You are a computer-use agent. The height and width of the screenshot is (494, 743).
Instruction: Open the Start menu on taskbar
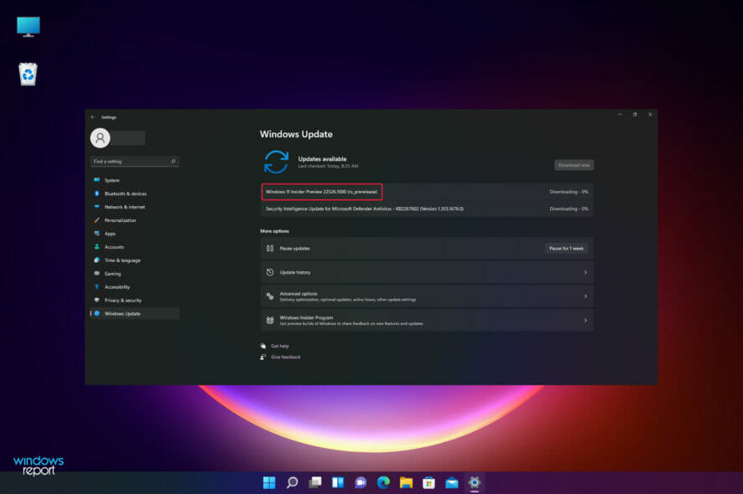tap(269, 482)
